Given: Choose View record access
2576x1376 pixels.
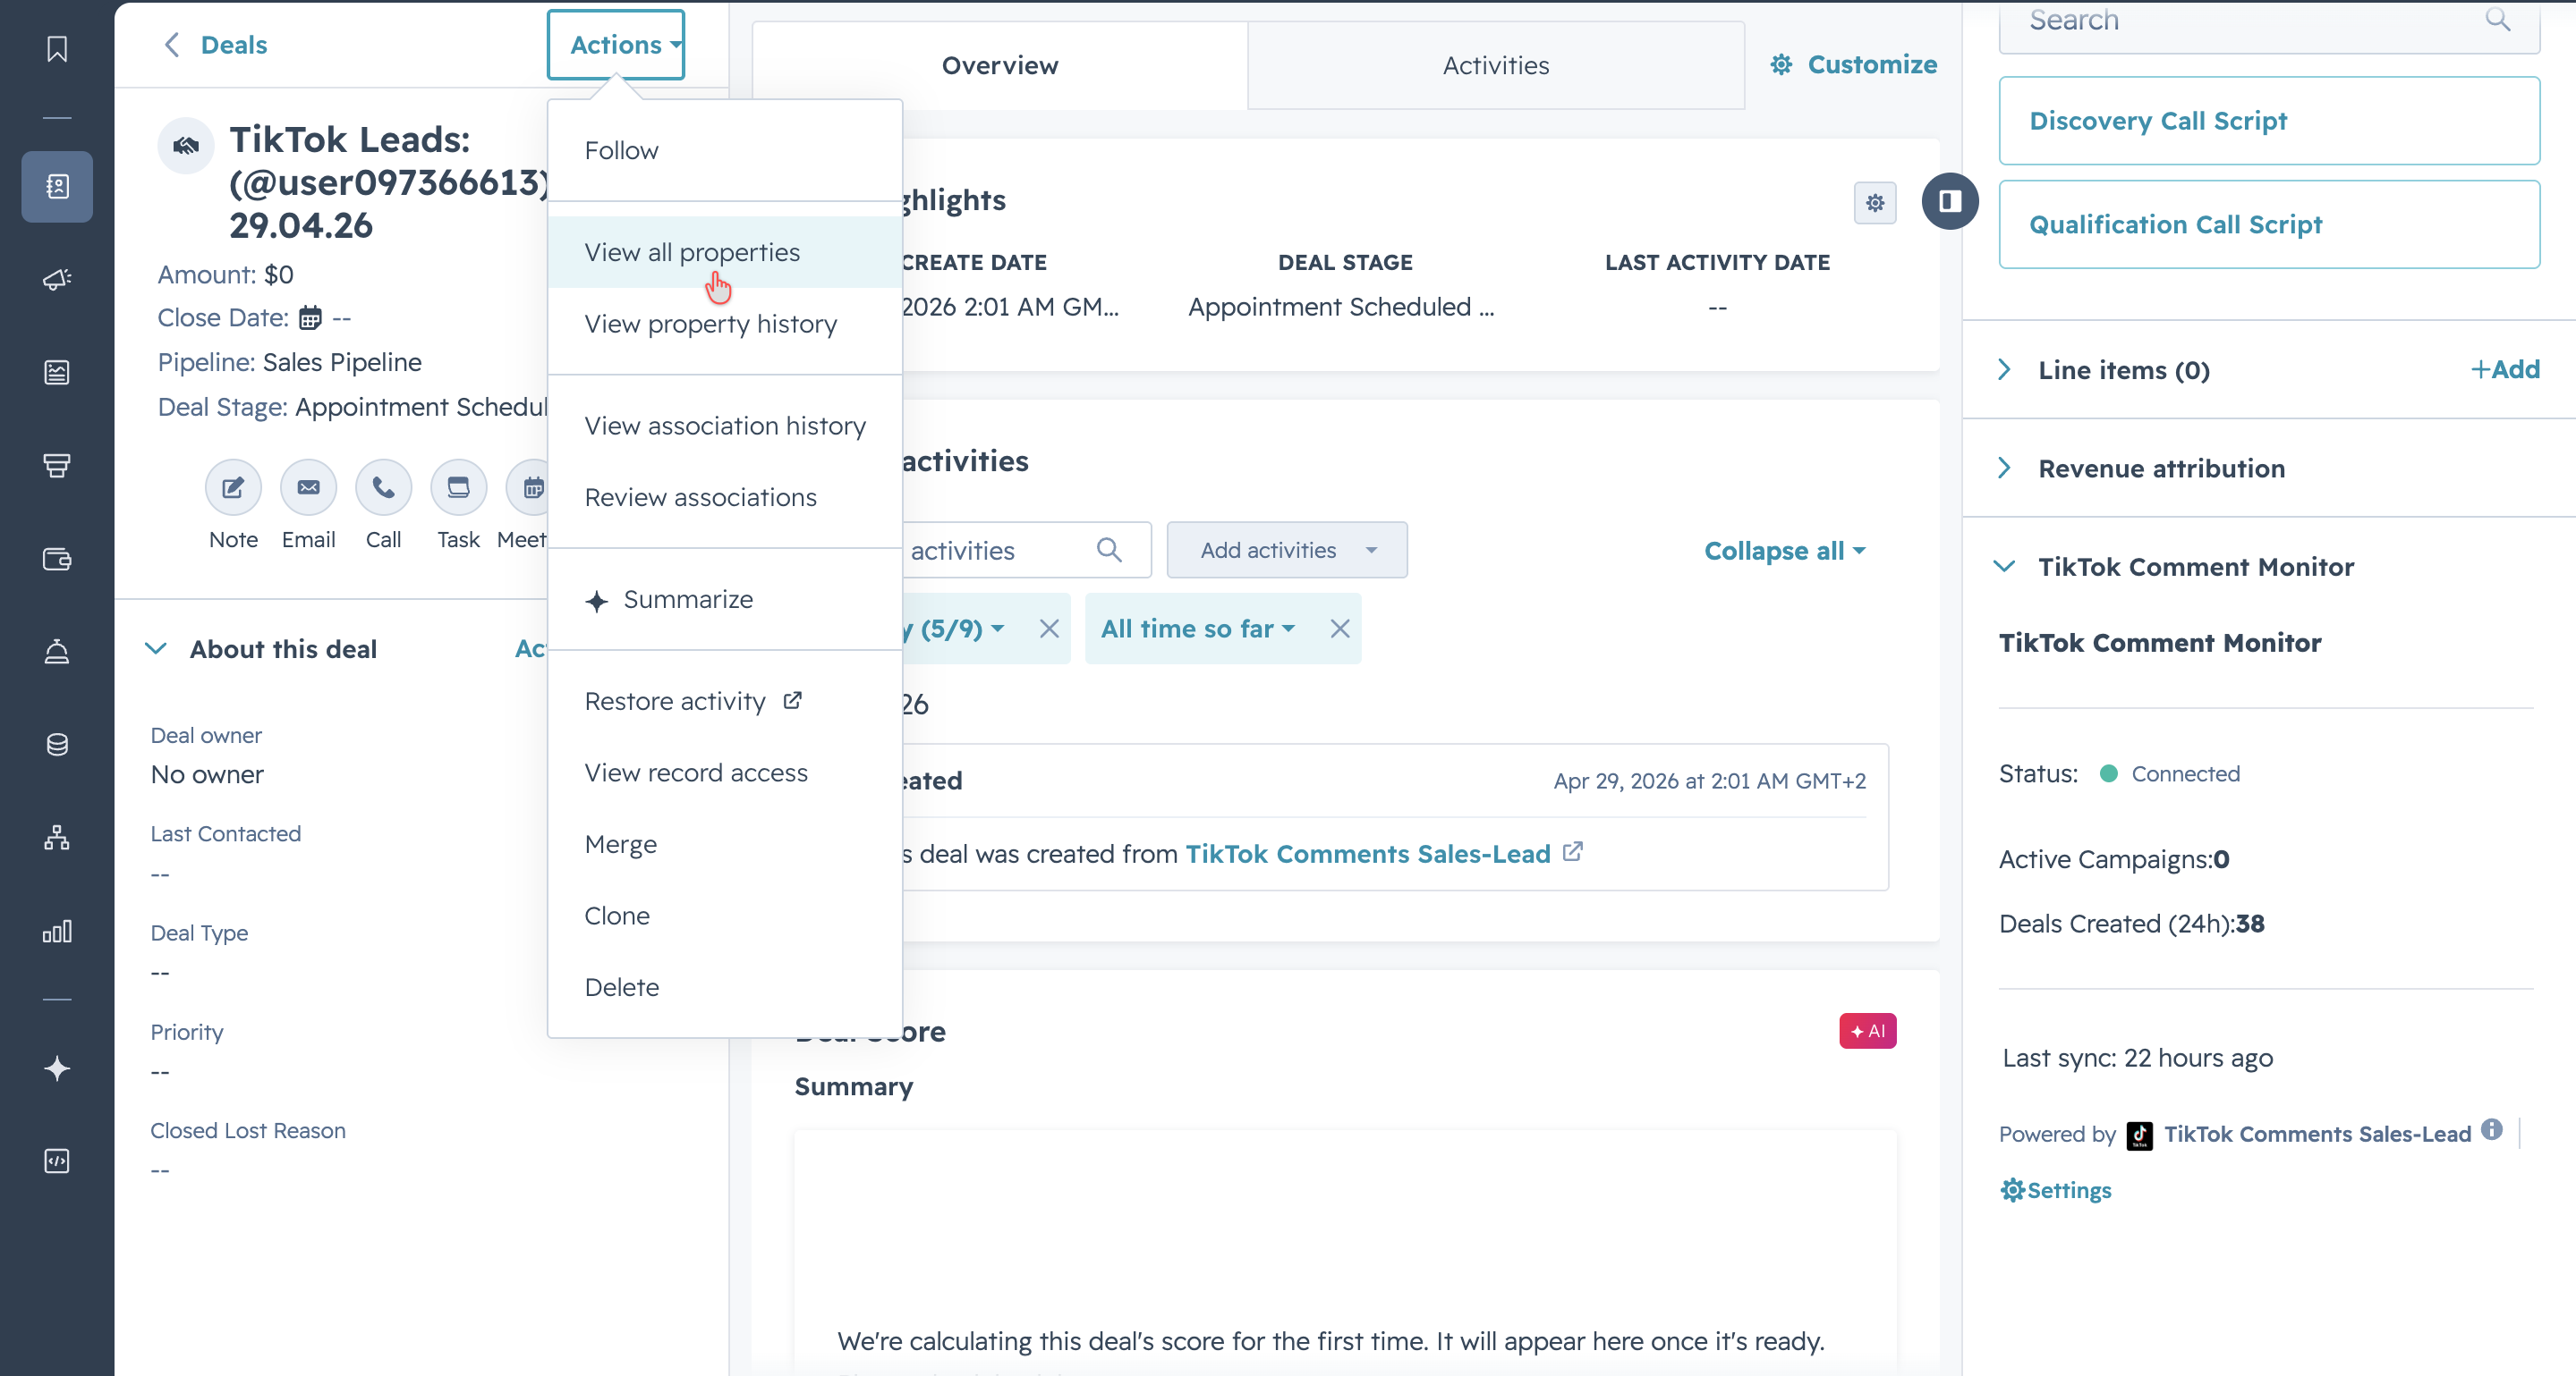Looking at the screenshot, I should (725, 772).
